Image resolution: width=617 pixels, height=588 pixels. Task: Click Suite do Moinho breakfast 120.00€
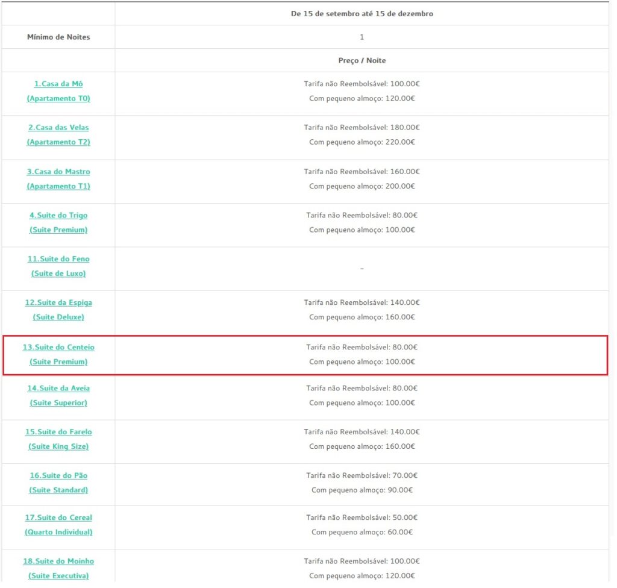[362, 576]
